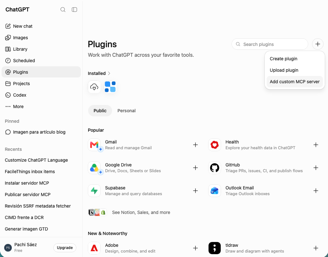The height and width of the screenshot is (257, 328).
Task: Click See Notion, Sales, and more
Action: pyautogui.click(x=141, y=212)
